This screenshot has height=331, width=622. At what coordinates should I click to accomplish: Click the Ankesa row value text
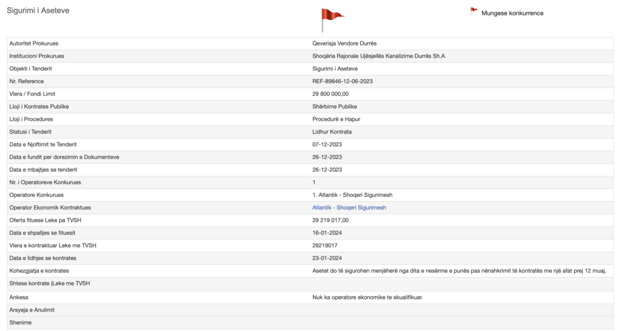coord(367,298)
